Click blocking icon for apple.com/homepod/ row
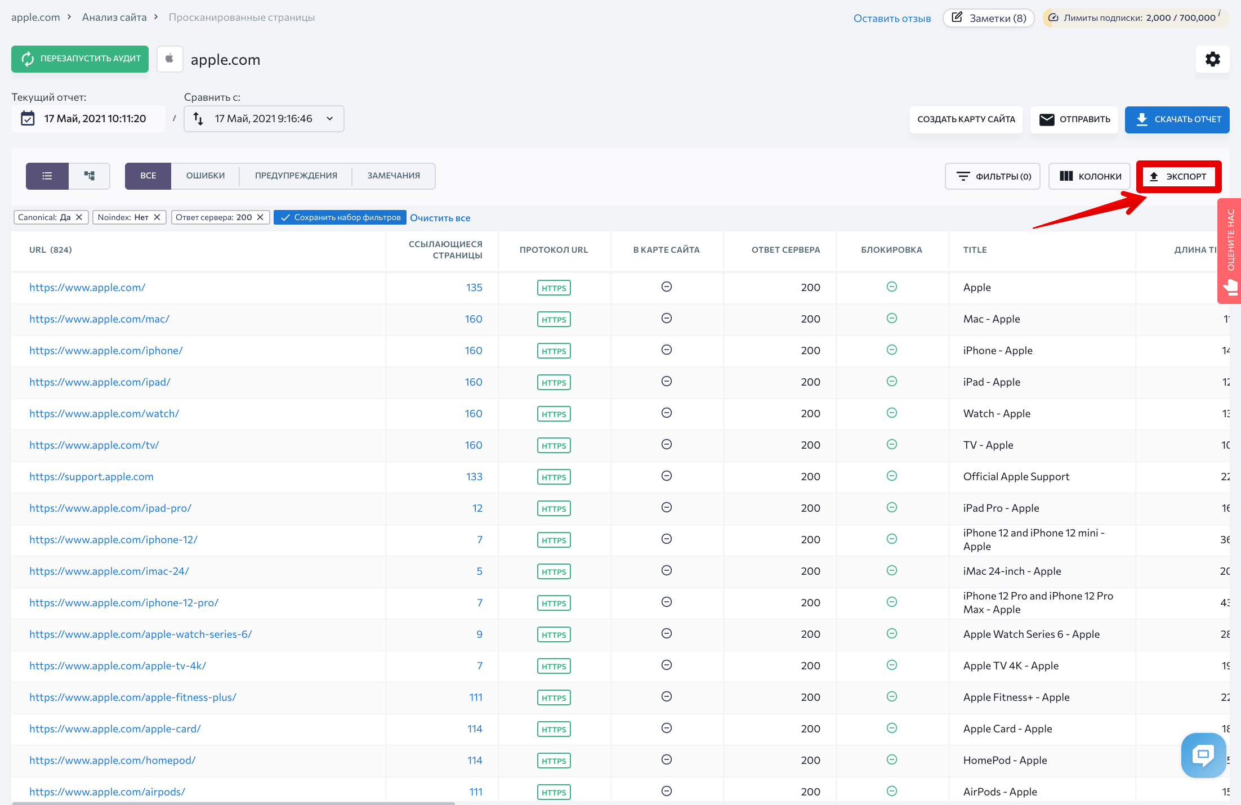This screenshot has height=805, width=1241. pyautogui.click(x=892, y=760)
